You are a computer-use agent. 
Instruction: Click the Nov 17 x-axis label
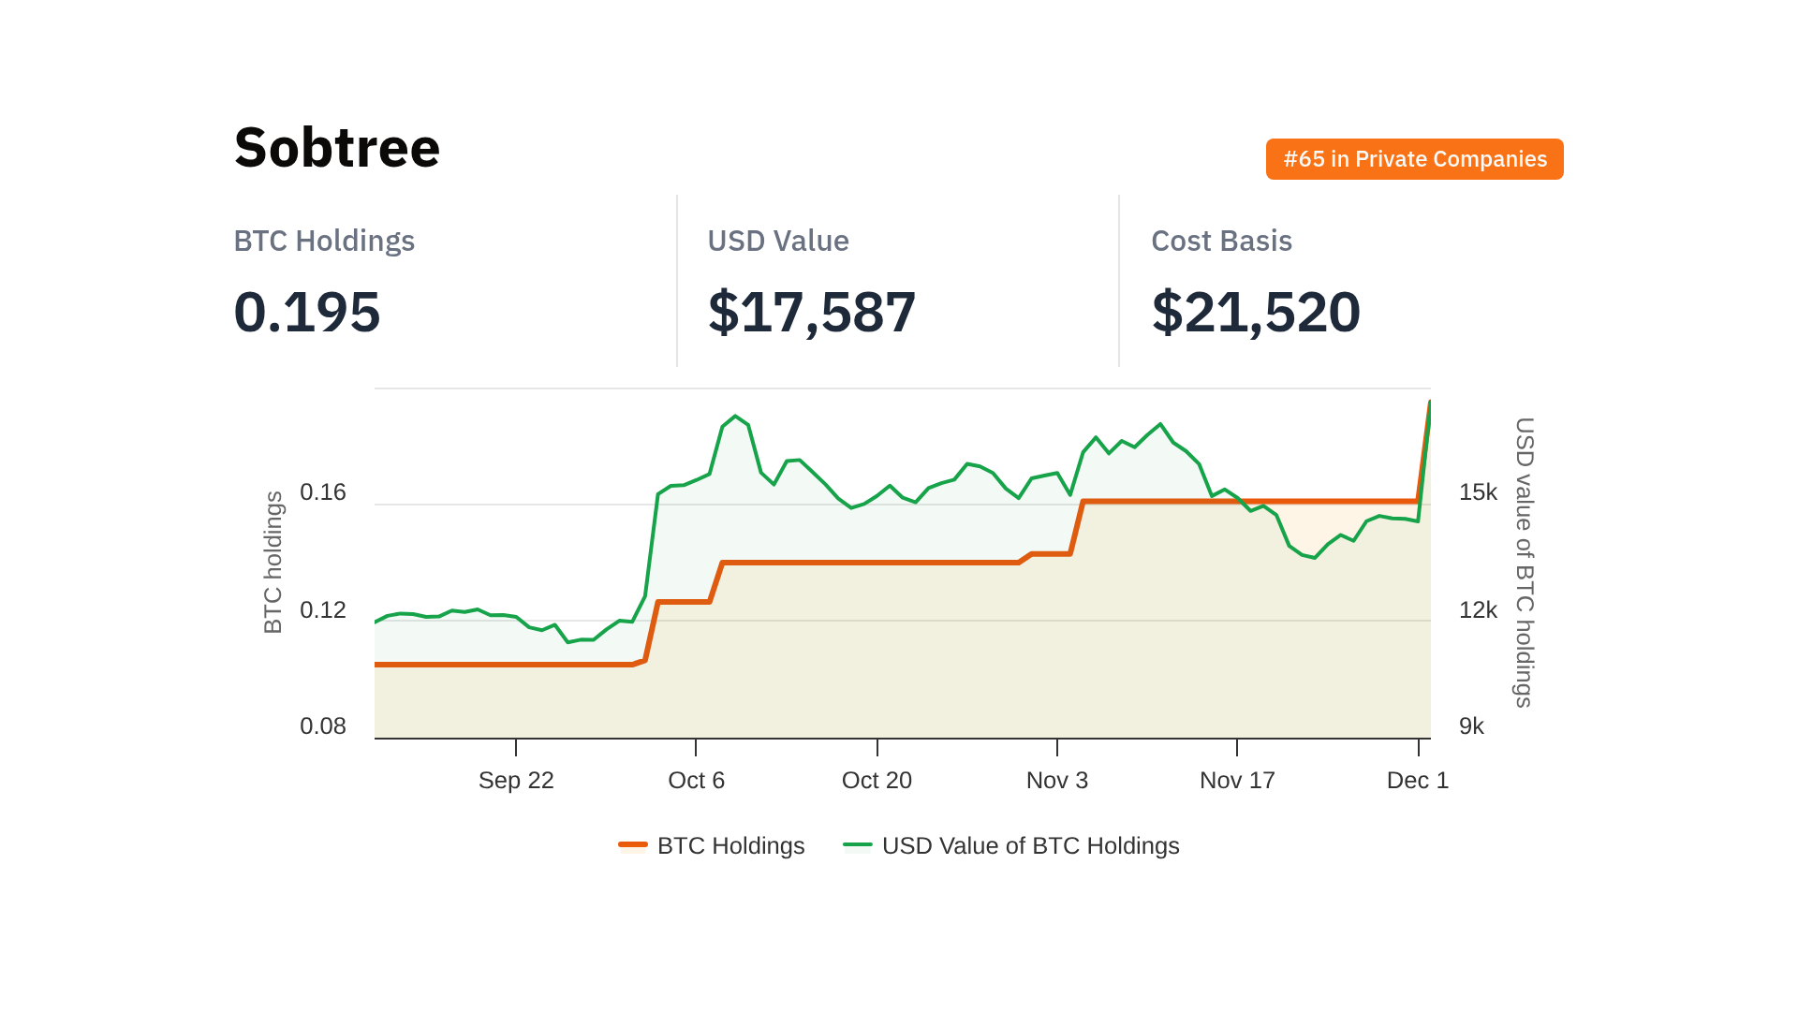coord(1237,780)
